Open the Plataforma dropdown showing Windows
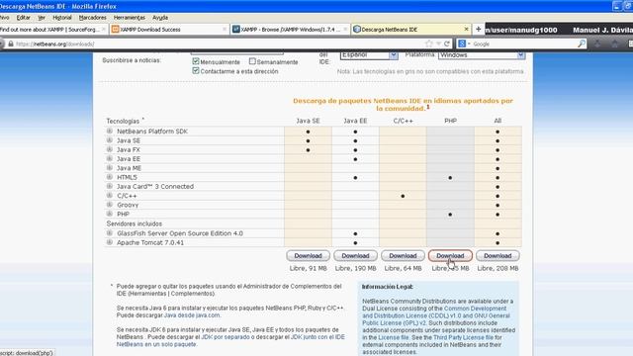The image size is (633, 356). tap(482, 55)
